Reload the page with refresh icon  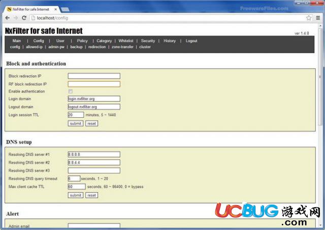pyautogui.click(x=24, y=18)
